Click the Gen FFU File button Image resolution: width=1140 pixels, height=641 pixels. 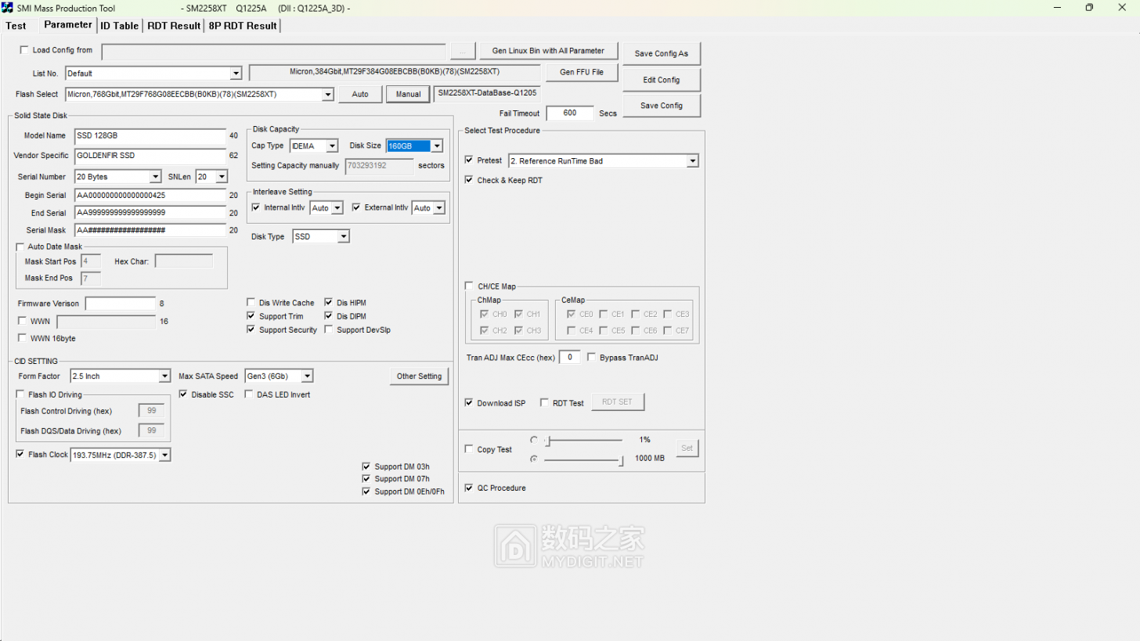582,73
